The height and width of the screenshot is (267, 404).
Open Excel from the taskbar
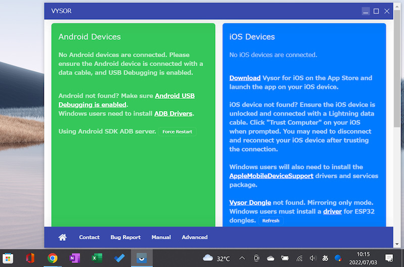(97, 258)
